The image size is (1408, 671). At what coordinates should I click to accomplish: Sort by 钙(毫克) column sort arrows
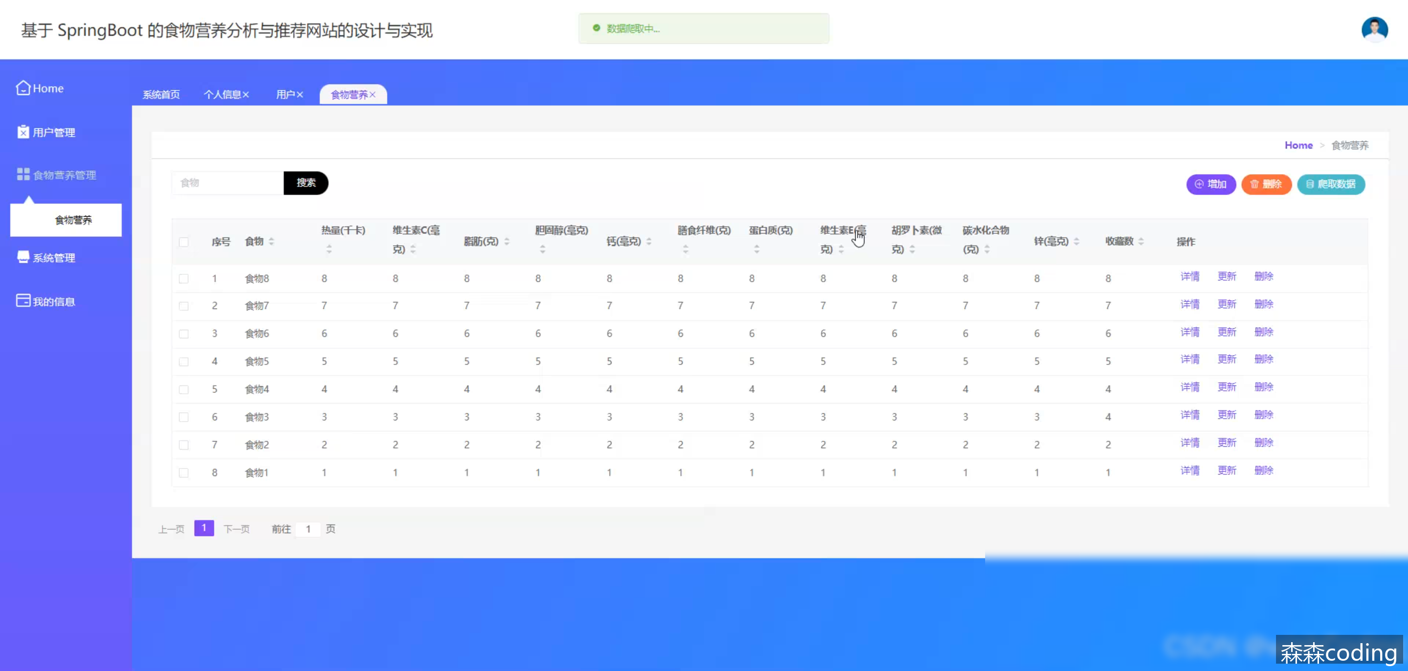pos(649,241)
